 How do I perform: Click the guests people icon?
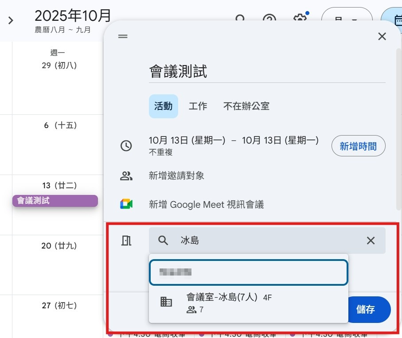(126, 176)
